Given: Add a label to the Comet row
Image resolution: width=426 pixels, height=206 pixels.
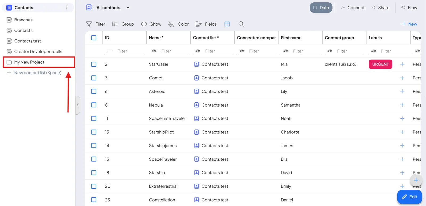Looking at the screenshot, I should tap(402, 78).
